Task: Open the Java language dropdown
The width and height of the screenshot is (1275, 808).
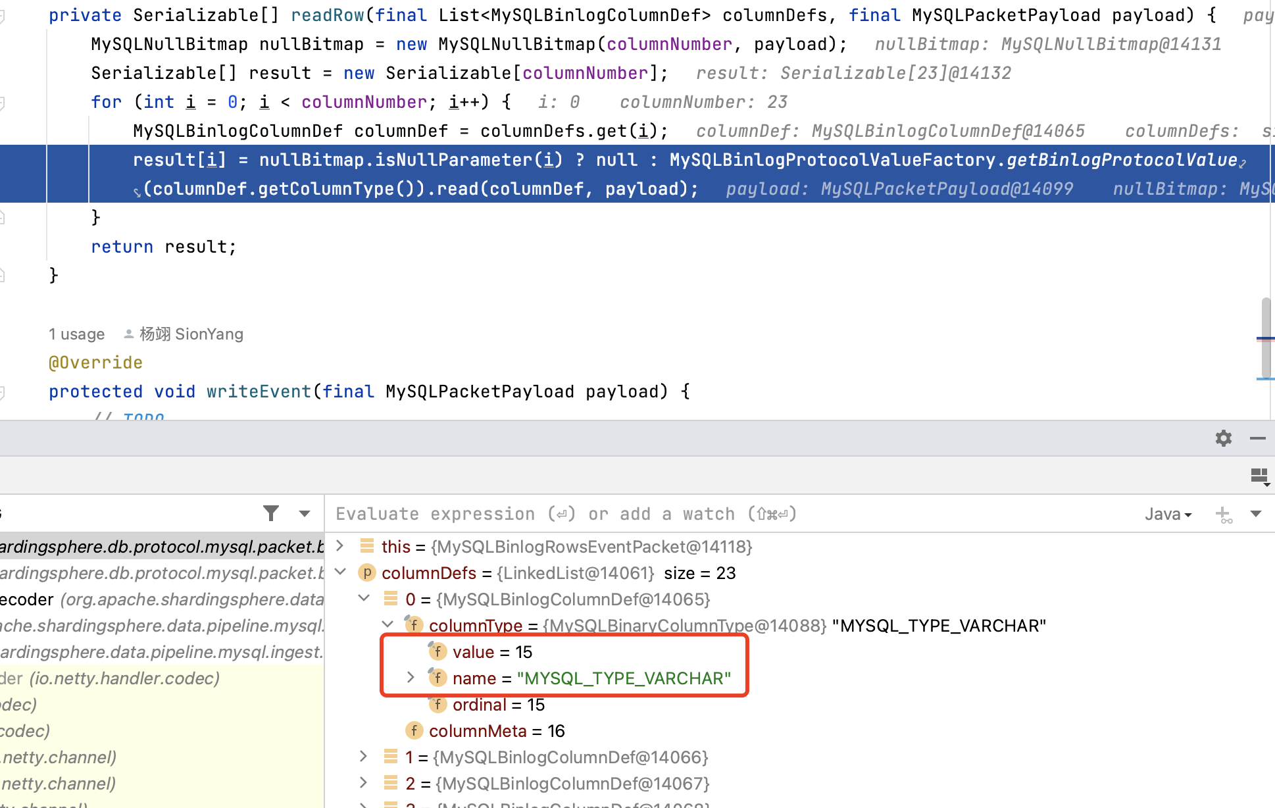Action: click(x=1168, y=514)
